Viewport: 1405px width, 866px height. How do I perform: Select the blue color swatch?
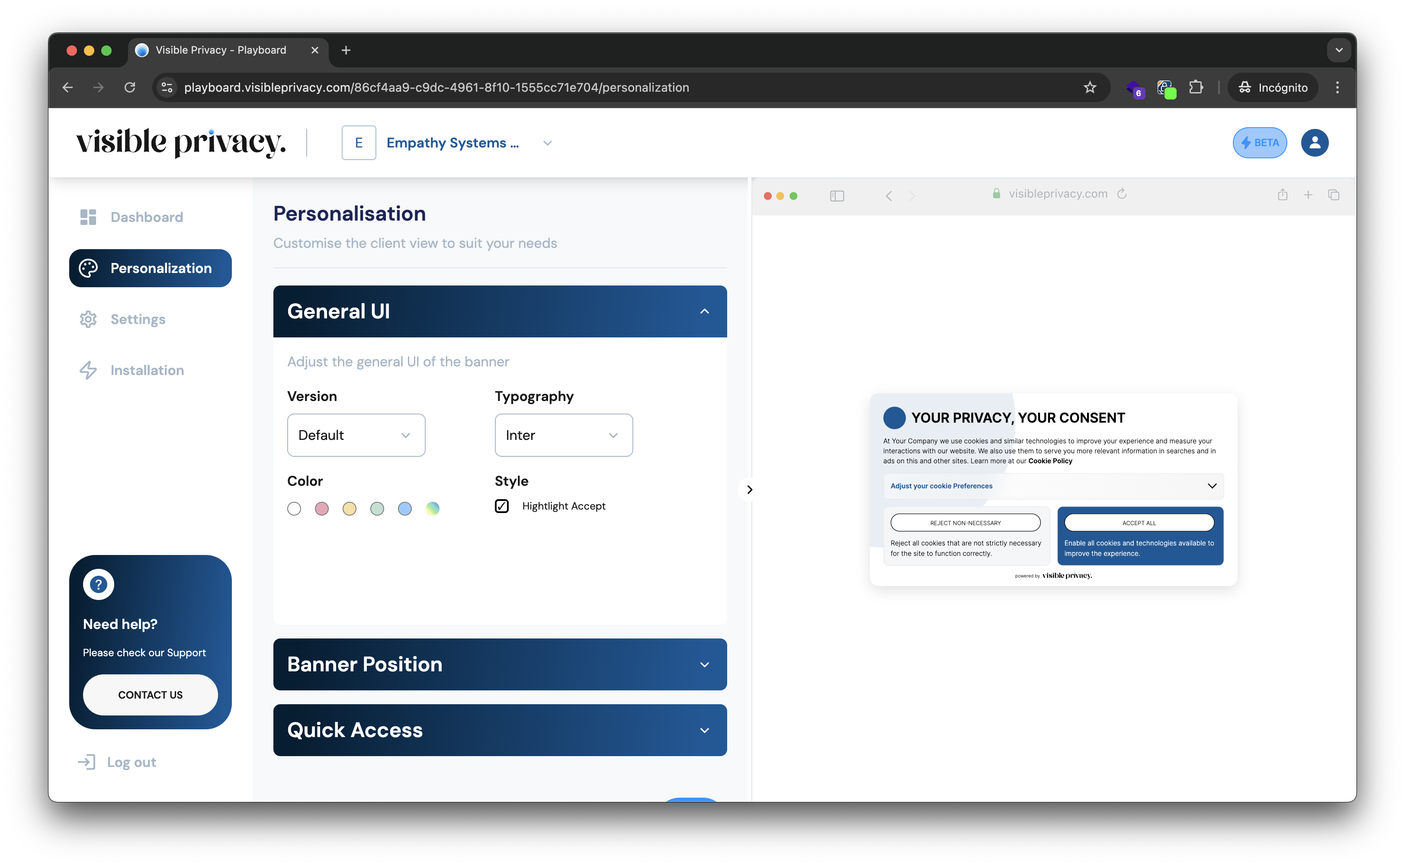[x=405, y=508]
